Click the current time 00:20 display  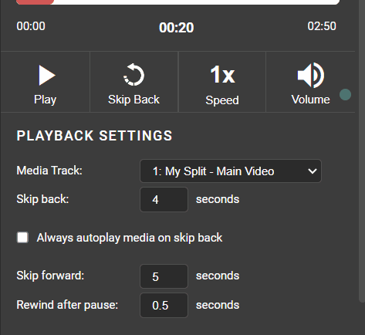pos(177,28)
